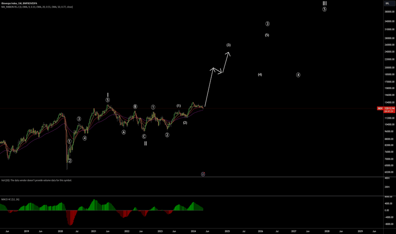Click the 2021 label on the time axis

pyautogui.click(x=93, y=231)
